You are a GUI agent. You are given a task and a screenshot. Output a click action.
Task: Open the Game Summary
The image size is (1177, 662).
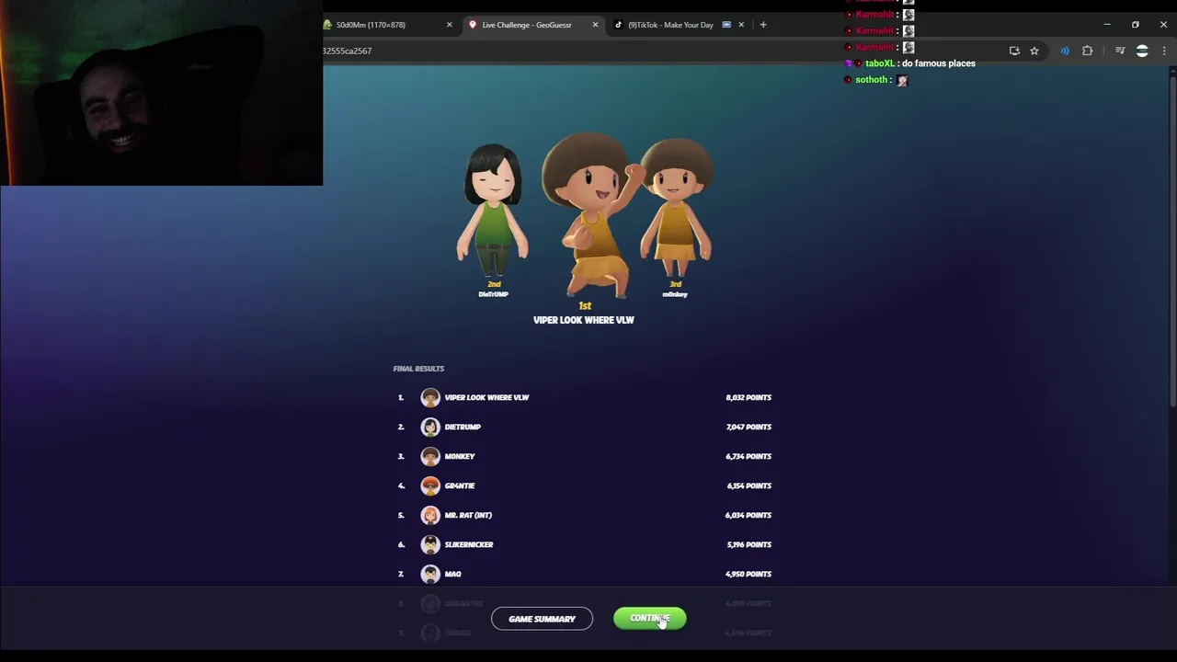point(542,619)
